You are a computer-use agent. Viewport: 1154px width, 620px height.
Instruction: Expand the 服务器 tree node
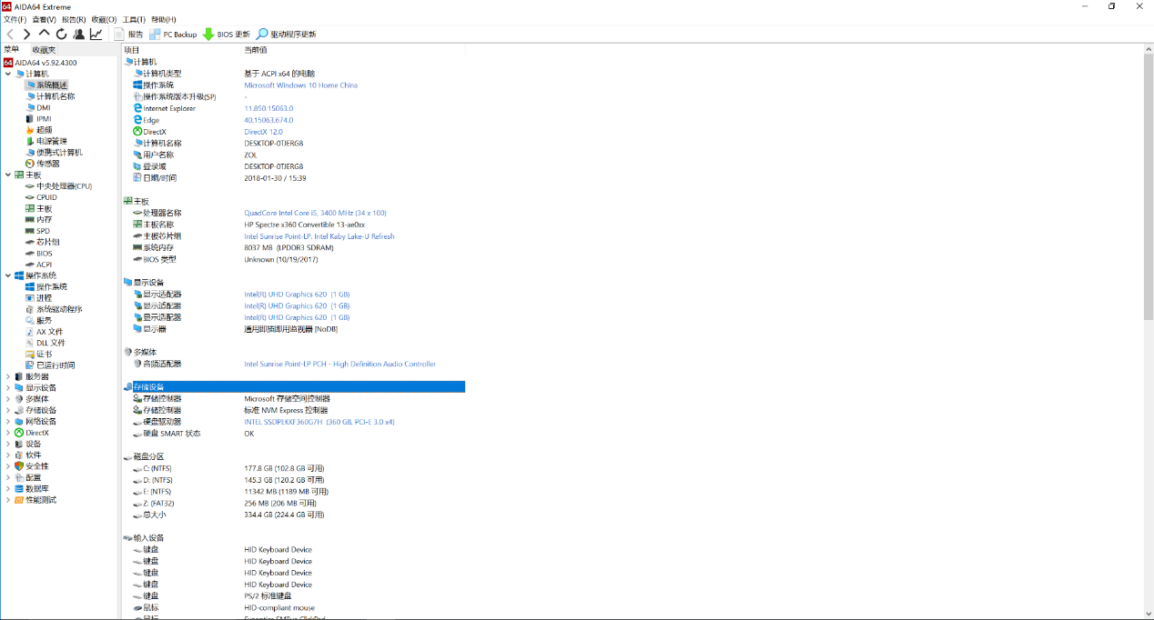coord(8,376)
